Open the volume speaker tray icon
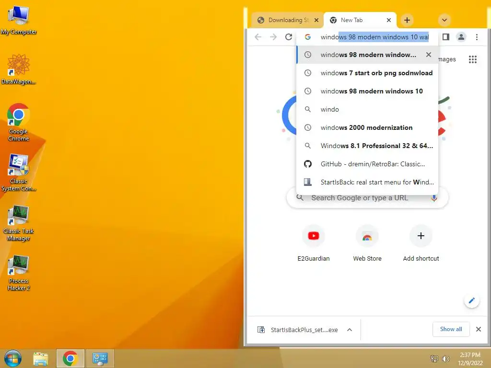The width and height of the screenshot is (491, 368). coord(445,358)
